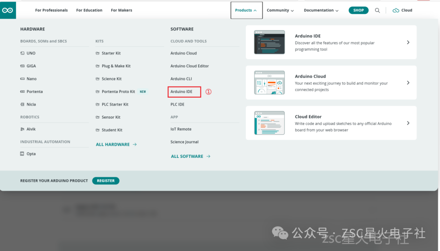Click the Starter Kit icon
This screenshot has width=440, height=251.
(98, 53)
